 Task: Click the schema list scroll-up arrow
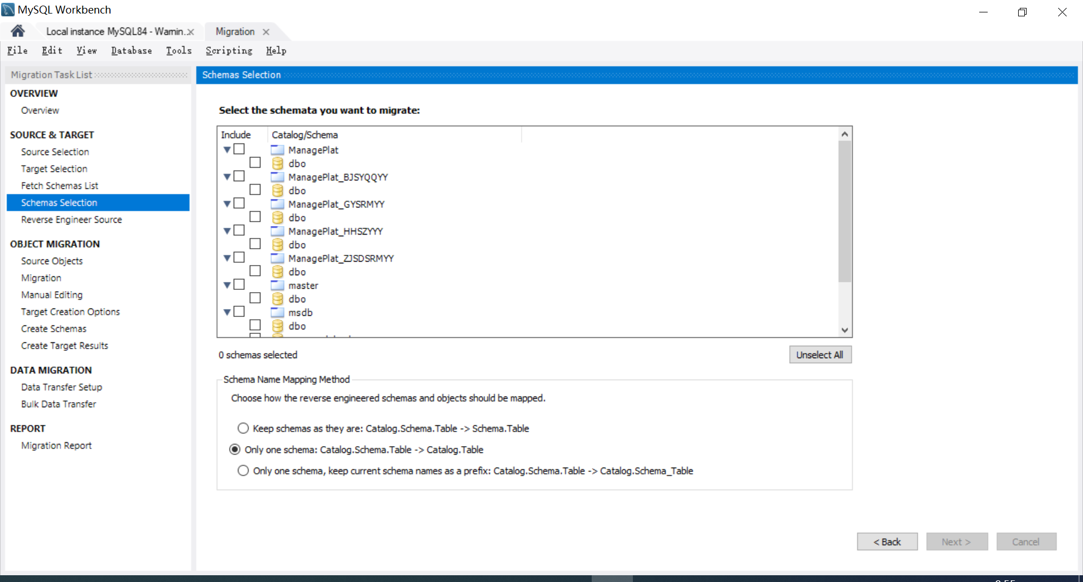844,134
